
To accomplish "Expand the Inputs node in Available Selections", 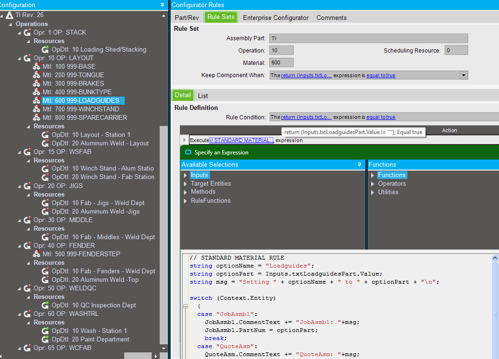I will (185, 175).
